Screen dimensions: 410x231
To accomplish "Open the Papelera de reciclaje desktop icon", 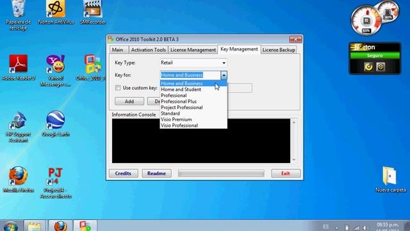I will coord(18,14).
